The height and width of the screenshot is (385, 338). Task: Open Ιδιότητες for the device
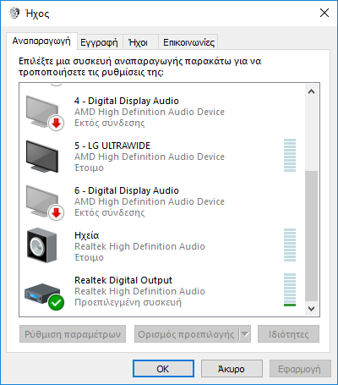point(288,334)
